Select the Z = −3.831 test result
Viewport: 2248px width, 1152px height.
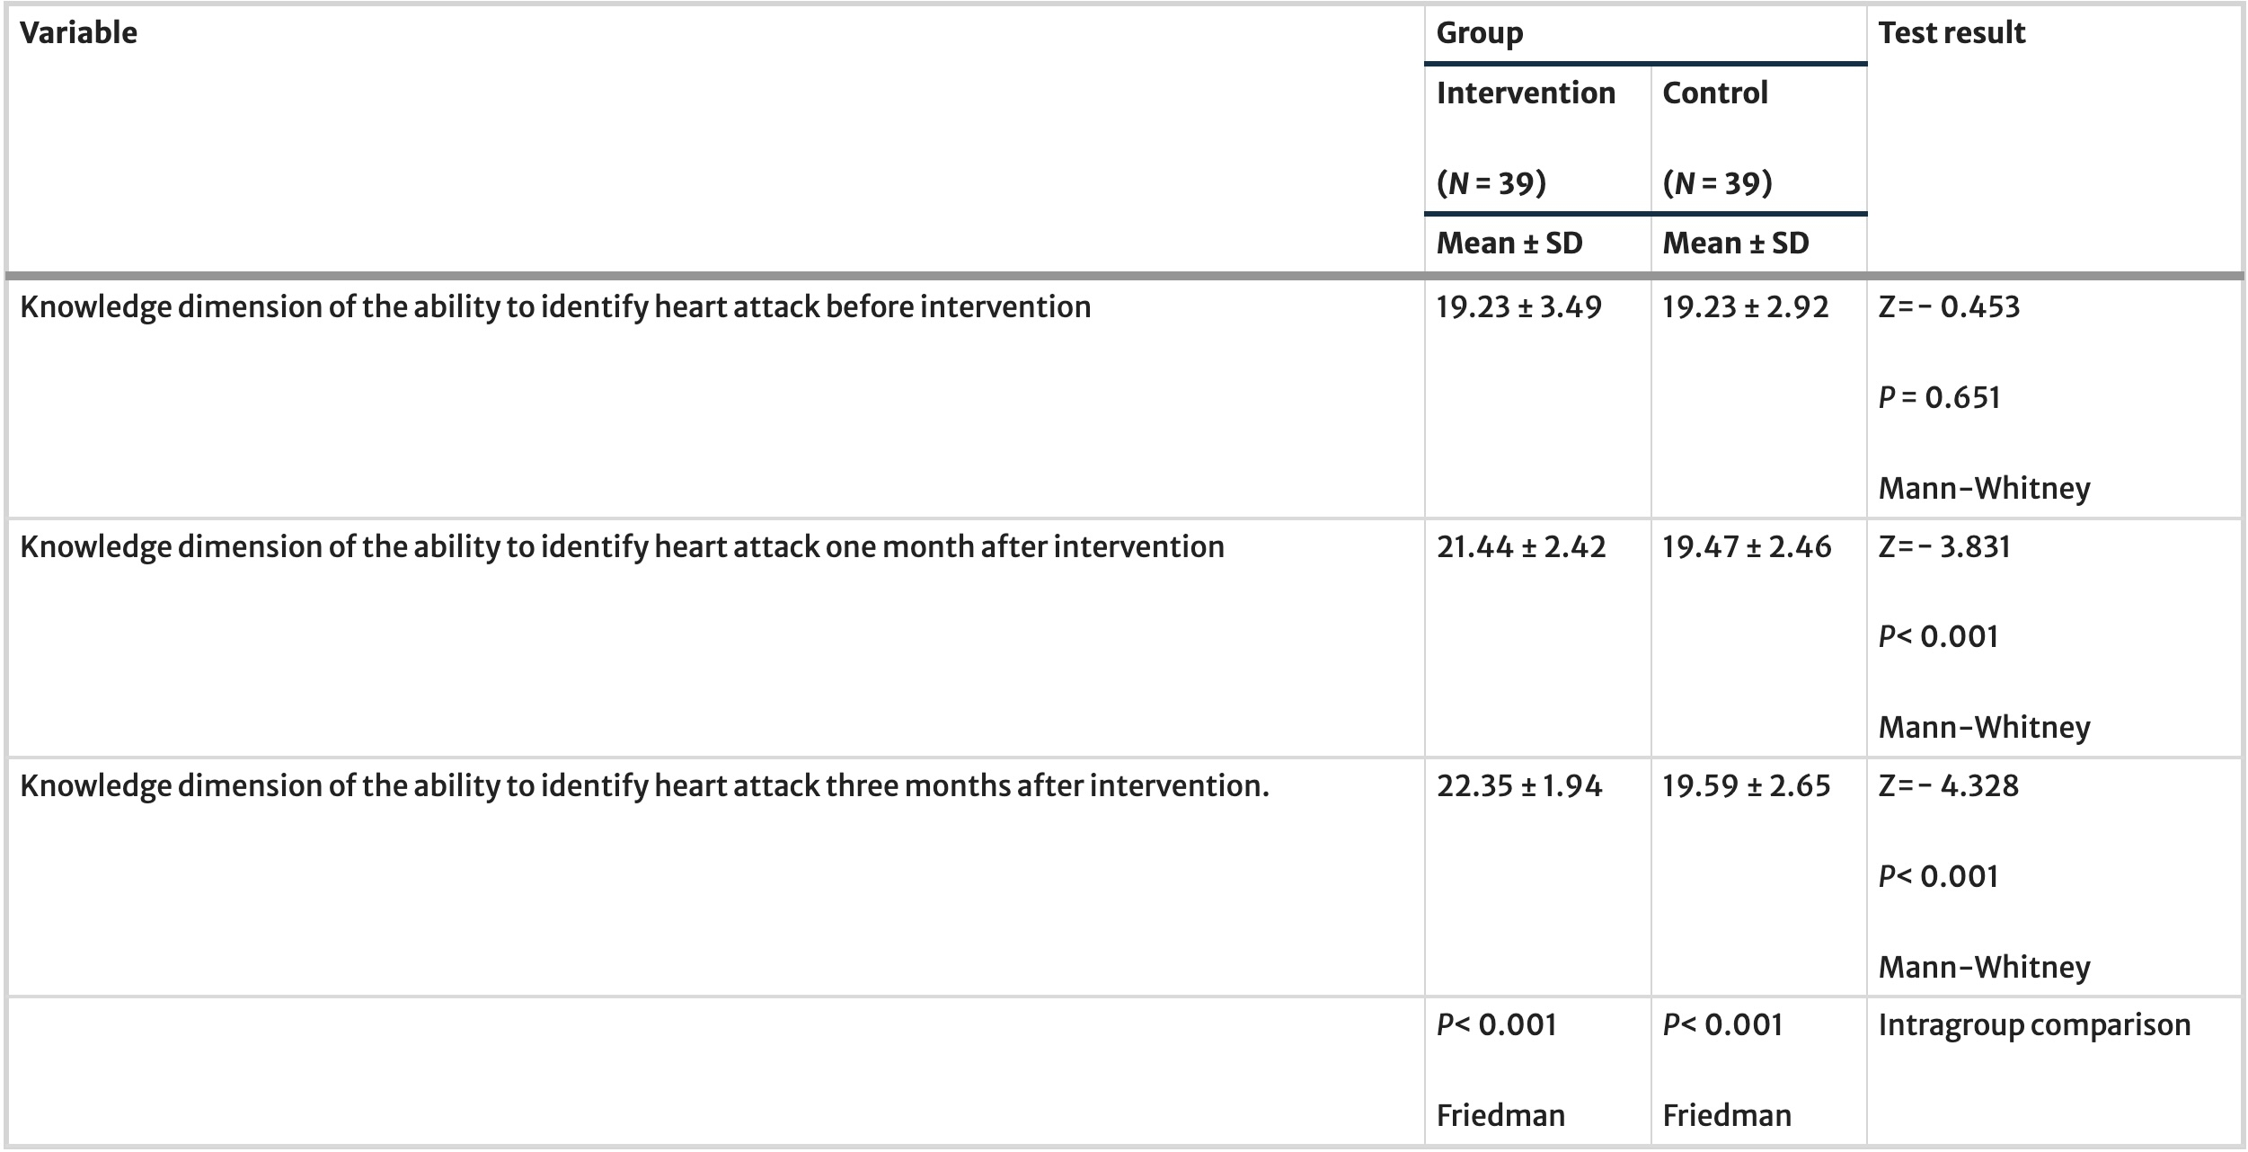coord(1943,547)
